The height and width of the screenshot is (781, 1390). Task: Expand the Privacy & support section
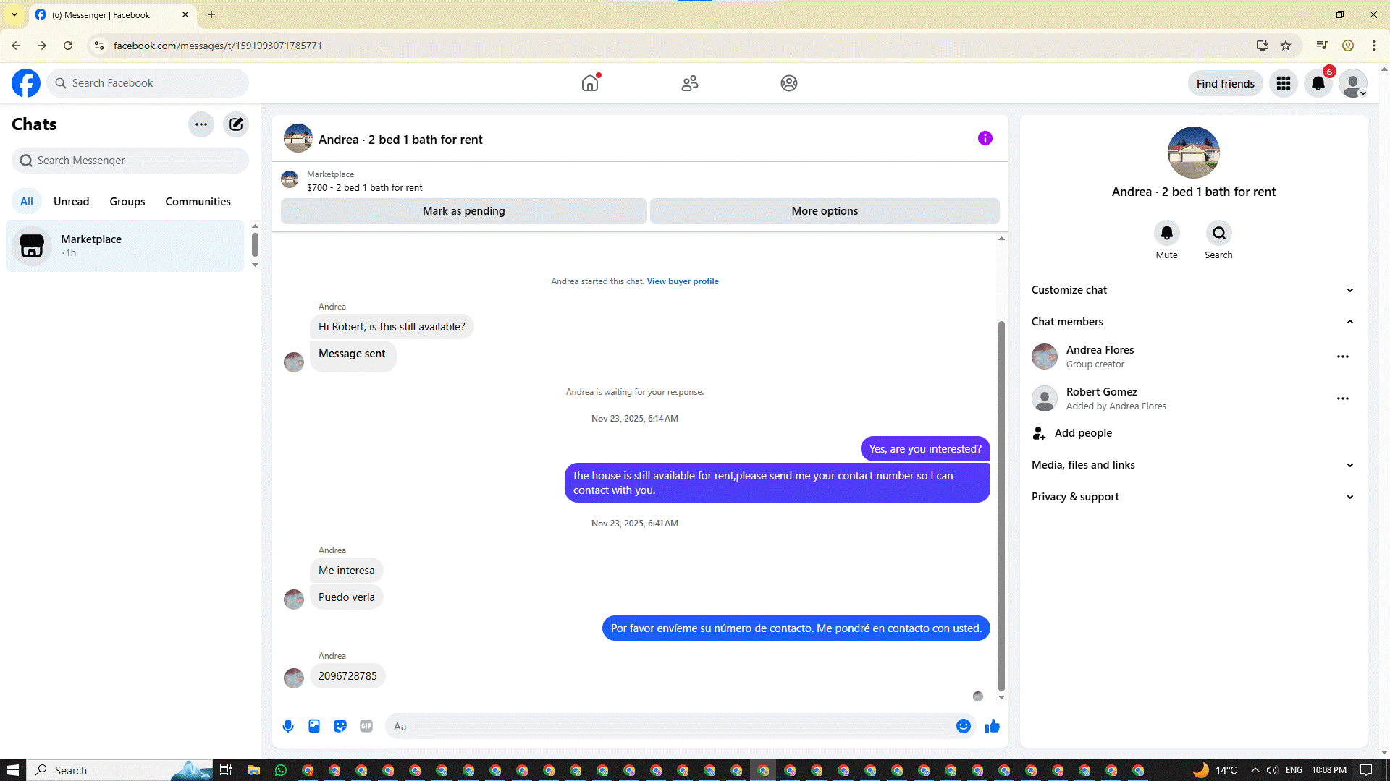coord(1194,497)
